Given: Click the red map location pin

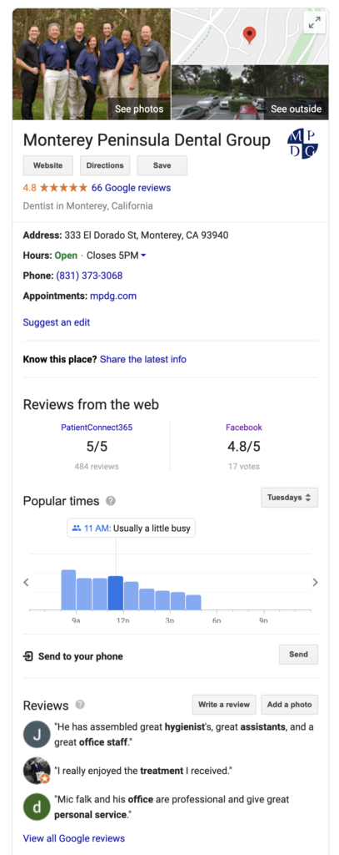Looking at the screenshot, I should [249, 35].
